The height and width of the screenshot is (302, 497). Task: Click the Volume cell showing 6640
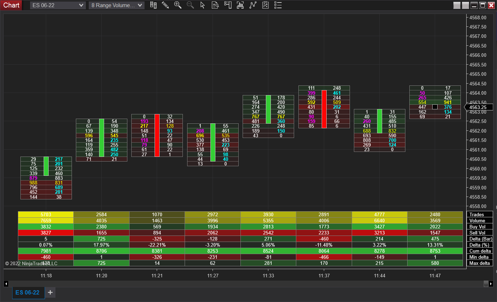tap(380, 221)
